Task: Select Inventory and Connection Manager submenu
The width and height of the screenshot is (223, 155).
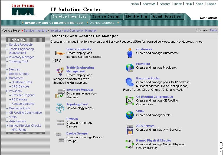Action: 54,23
